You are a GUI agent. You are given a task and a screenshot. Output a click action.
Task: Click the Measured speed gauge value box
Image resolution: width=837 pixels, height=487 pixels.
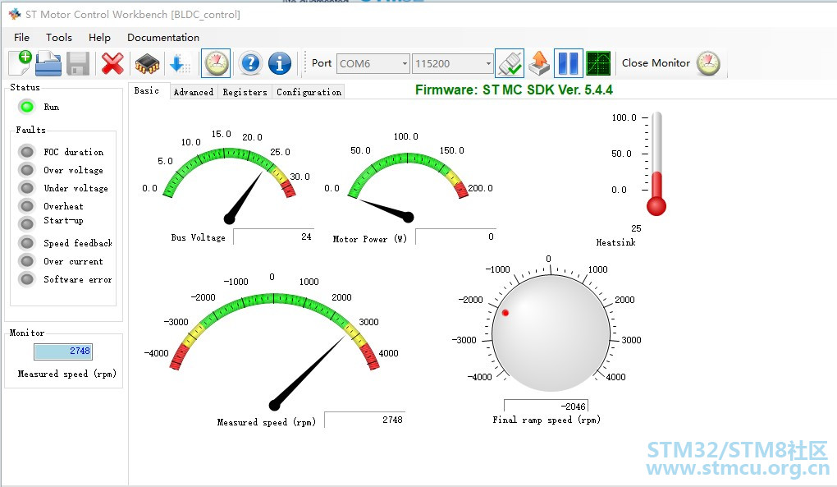[365, 420]
